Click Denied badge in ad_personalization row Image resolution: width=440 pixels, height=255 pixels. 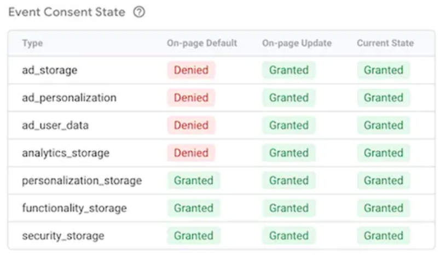click(x=191, y=98)
